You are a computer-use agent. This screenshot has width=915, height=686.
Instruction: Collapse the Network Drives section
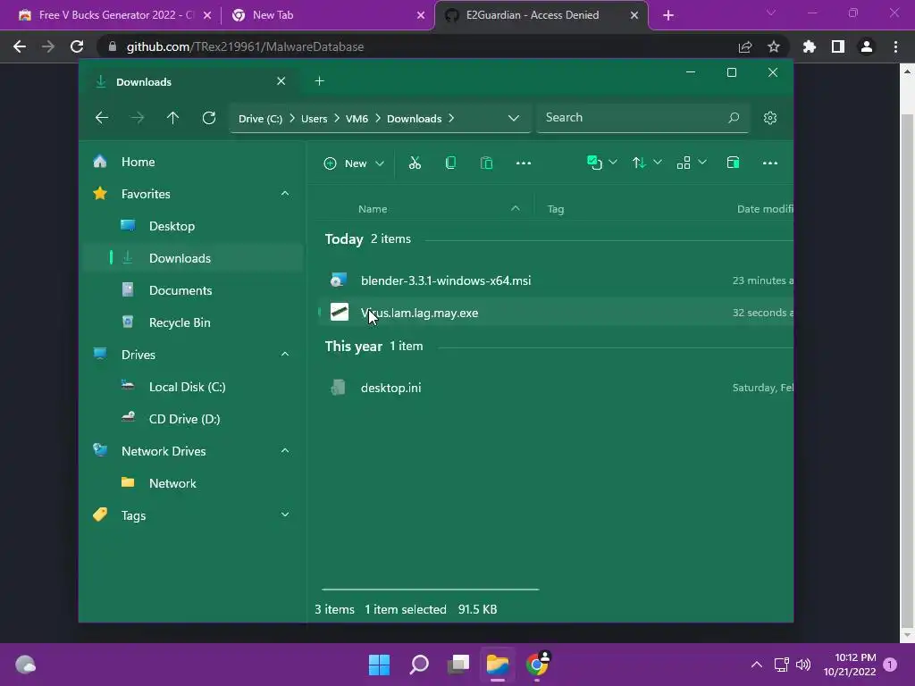pos(285,451)
